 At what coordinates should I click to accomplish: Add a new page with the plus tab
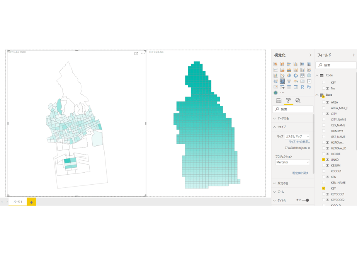31,202
